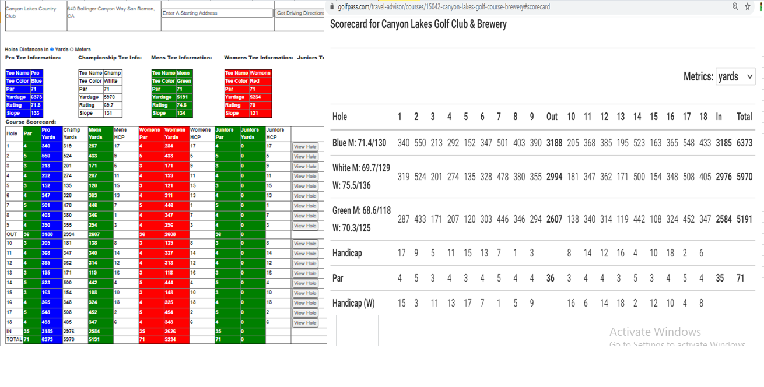This screenshot has height=387, width=764.
Task: Click the Enter A Starting Address field
Action: [x=217, y=13]
